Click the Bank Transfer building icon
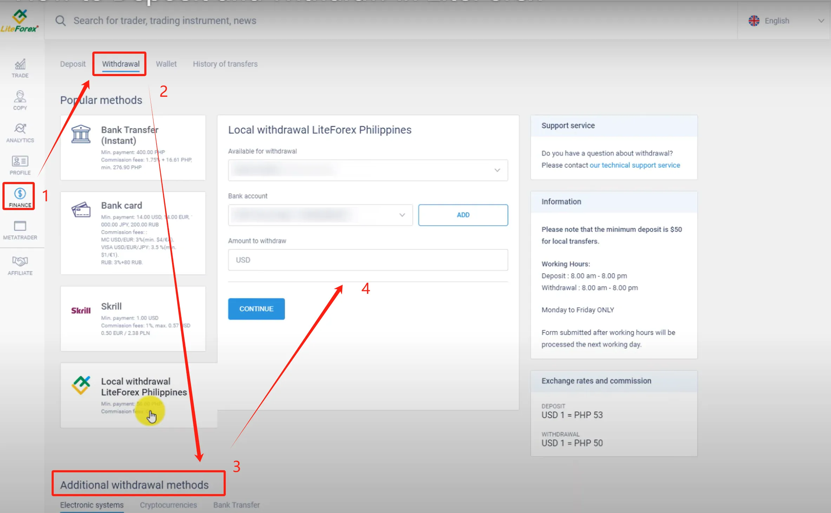This screenshot has width=831, height=513. [81, 134]
